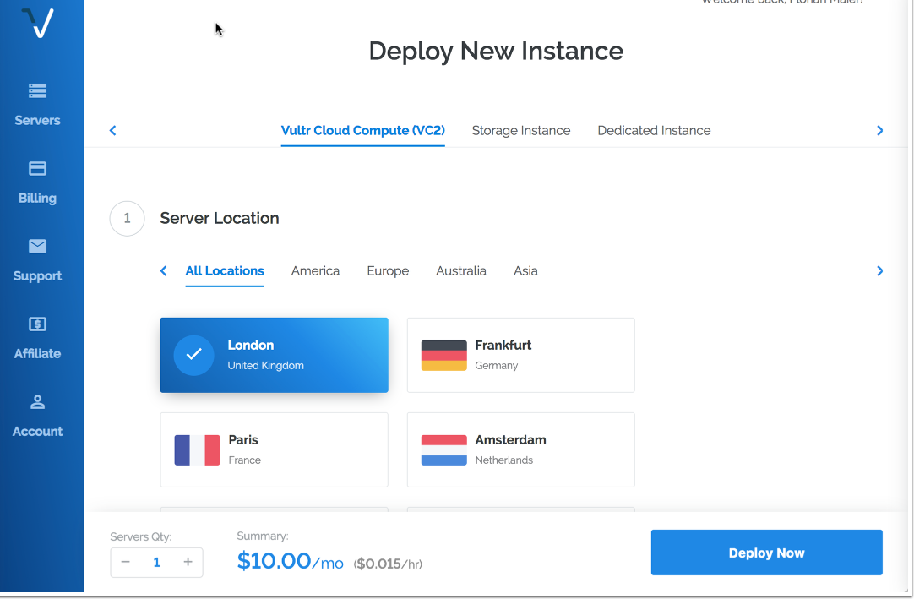Image resolution: width=914 pixels, height=599 pixels.
Task: Filter locations by Australia
Action: click(x=461, y=270)
